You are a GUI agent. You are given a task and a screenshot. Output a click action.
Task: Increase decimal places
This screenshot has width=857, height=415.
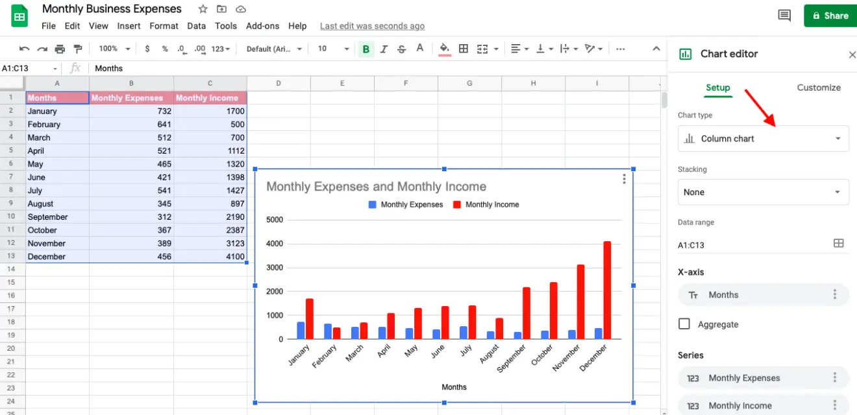pyautogui.click(x=199, y=49)
